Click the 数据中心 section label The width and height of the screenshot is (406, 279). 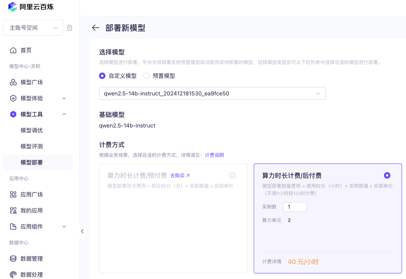[x=19, y=243]
